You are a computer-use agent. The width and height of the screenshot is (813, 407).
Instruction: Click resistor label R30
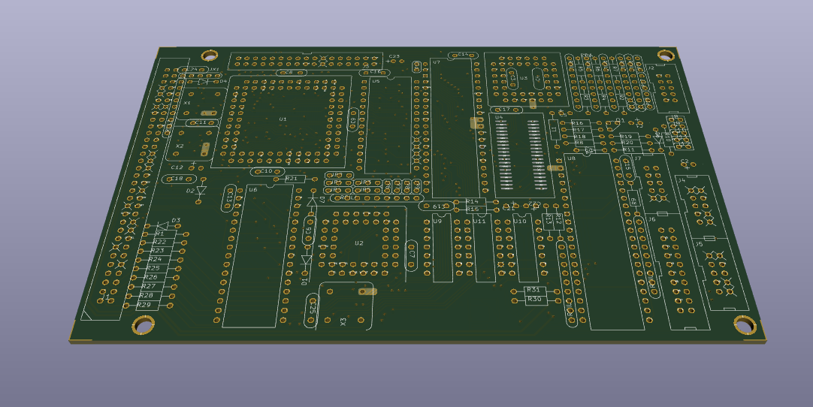point(534,299)
